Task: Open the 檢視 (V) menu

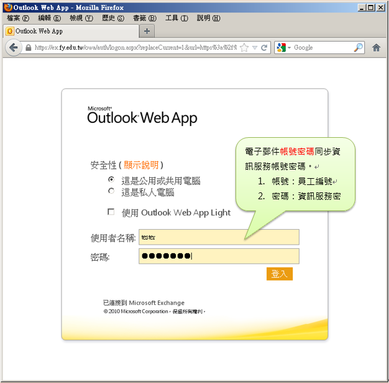Action: 81,18
